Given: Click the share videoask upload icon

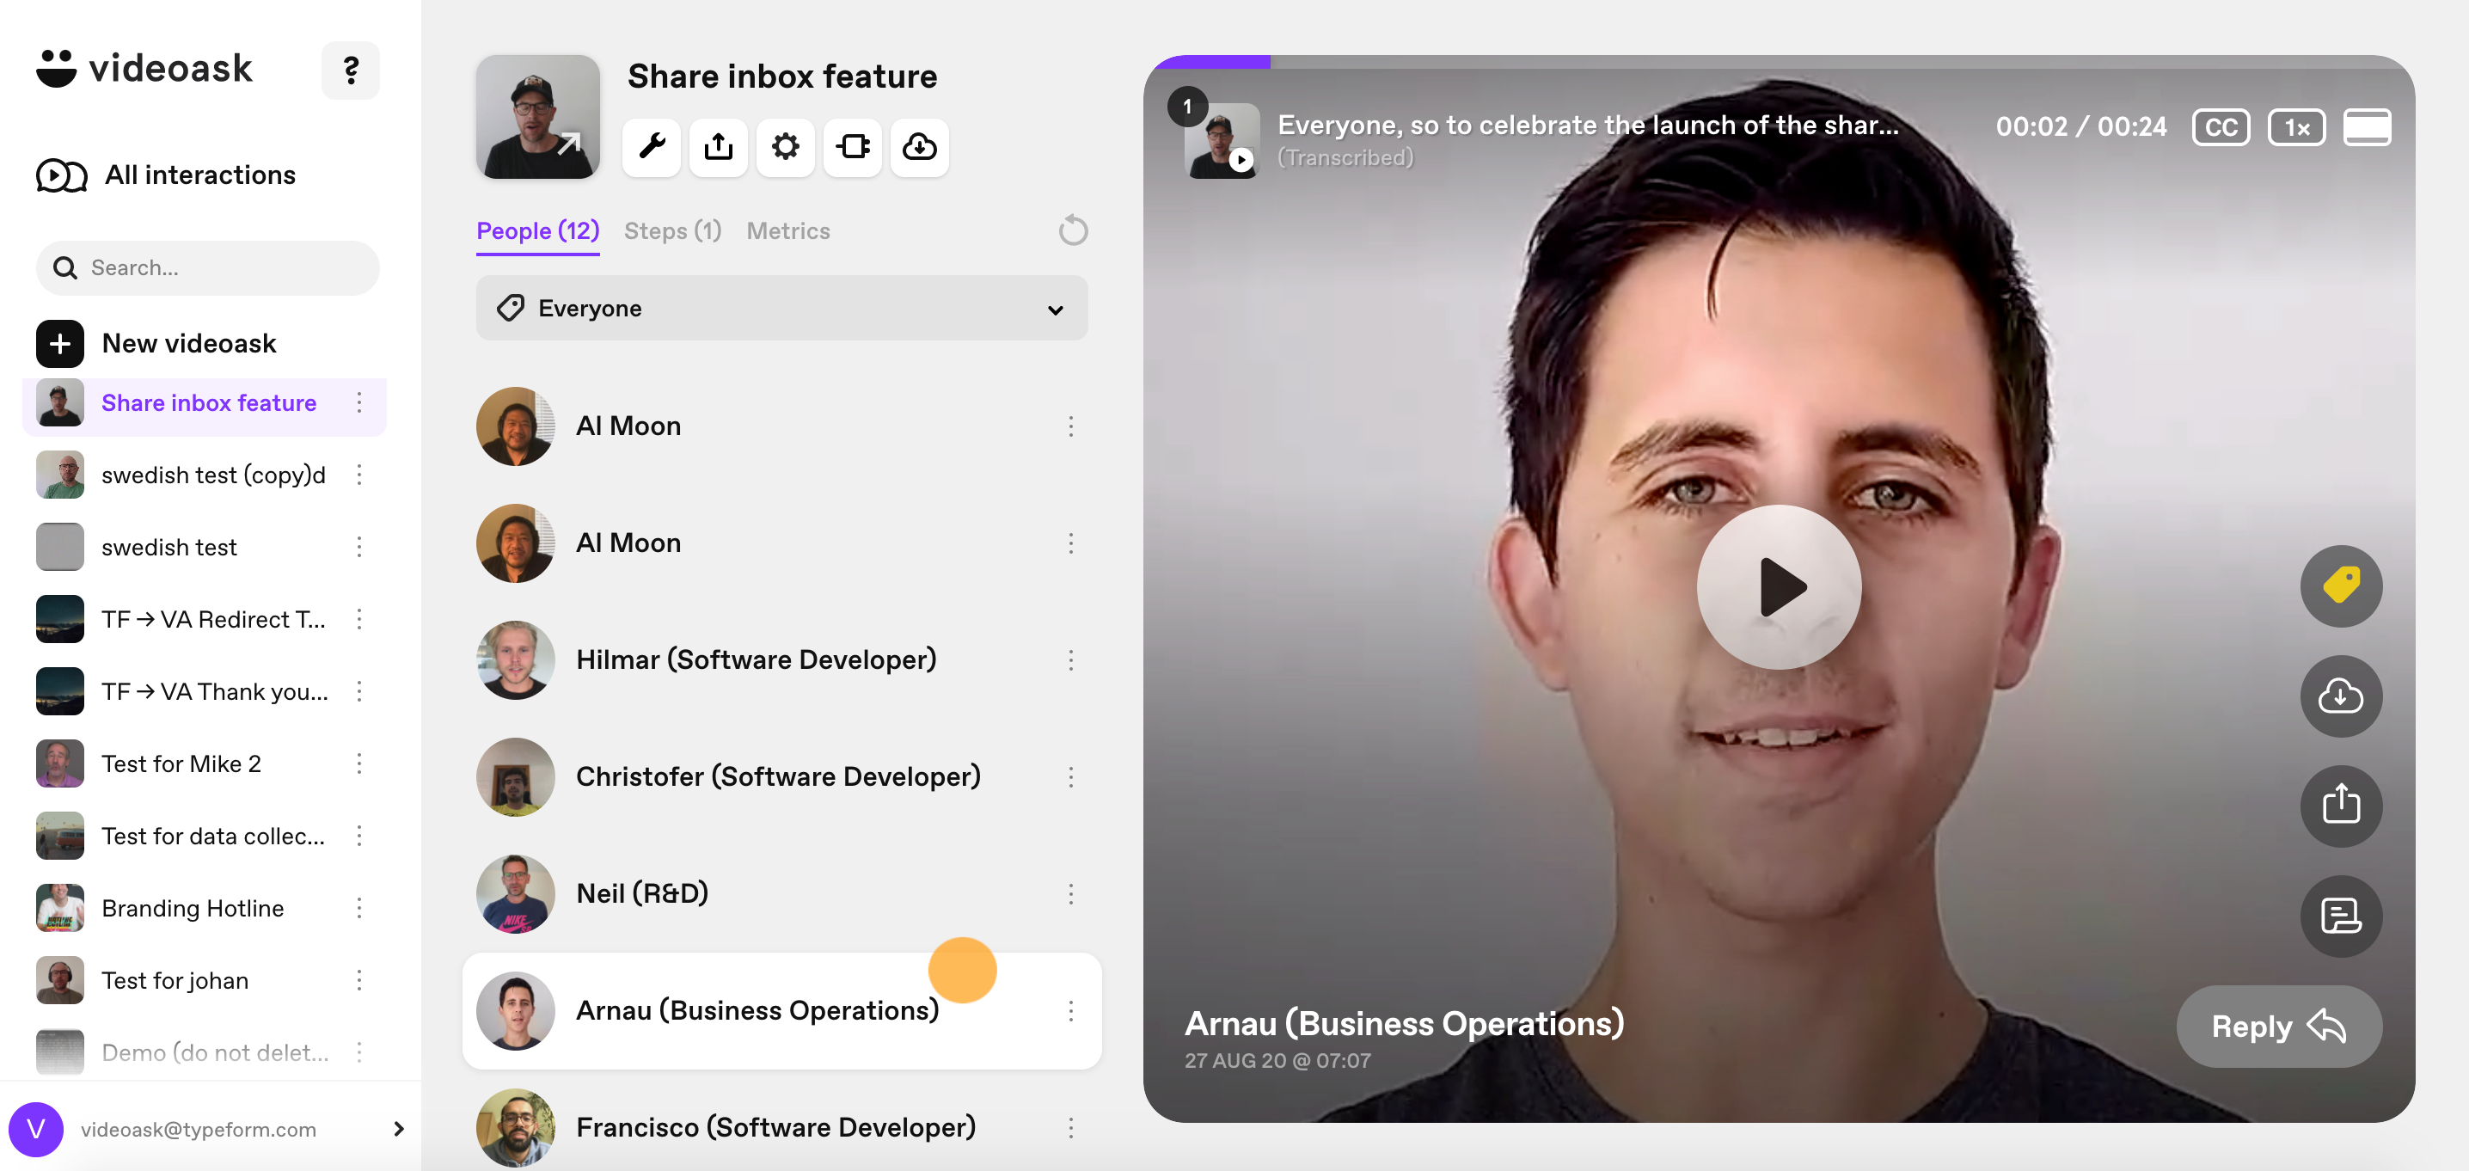Looking at the screenshot, I should 719,147.
